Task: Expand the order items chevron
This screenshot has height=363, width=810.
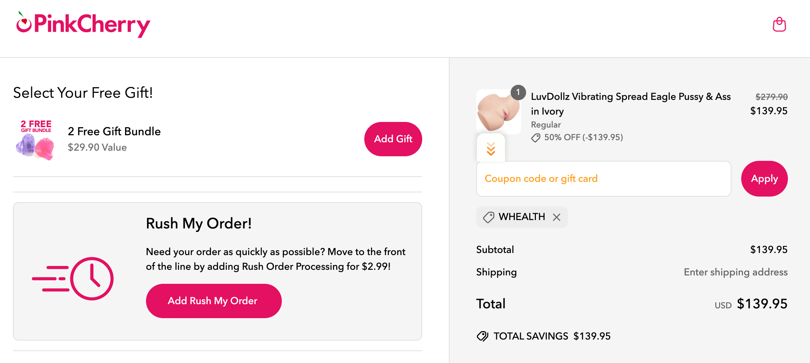Action: pyautogui.click(x=491, y=149)
